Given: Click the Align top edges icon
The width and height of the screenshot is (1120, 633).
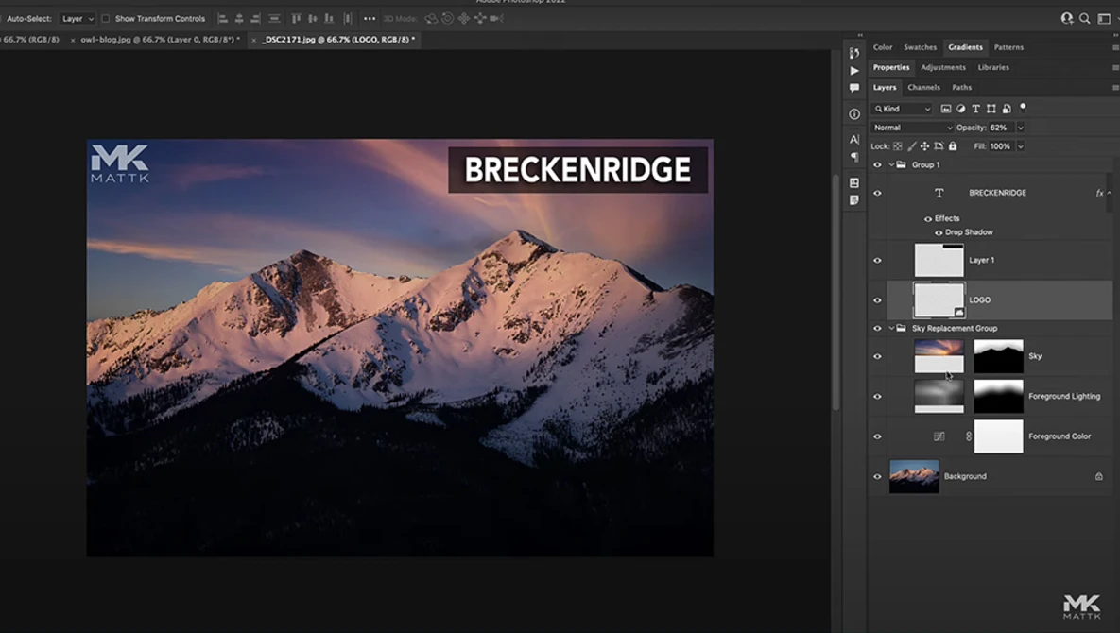Looking at the screenshot, I should [296, 19].
